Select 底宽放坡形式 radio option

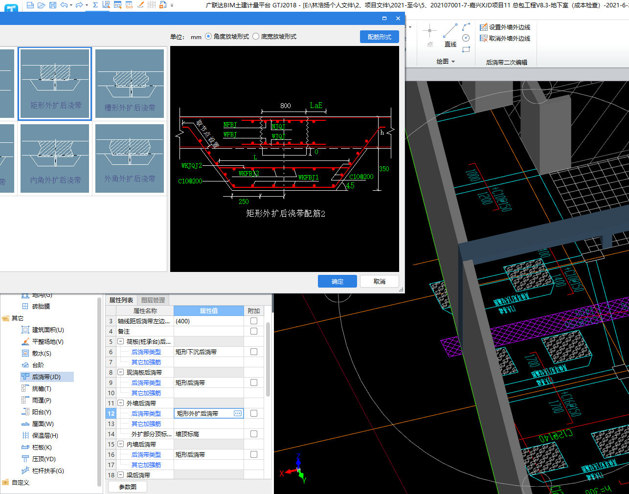tap(274, 37)
